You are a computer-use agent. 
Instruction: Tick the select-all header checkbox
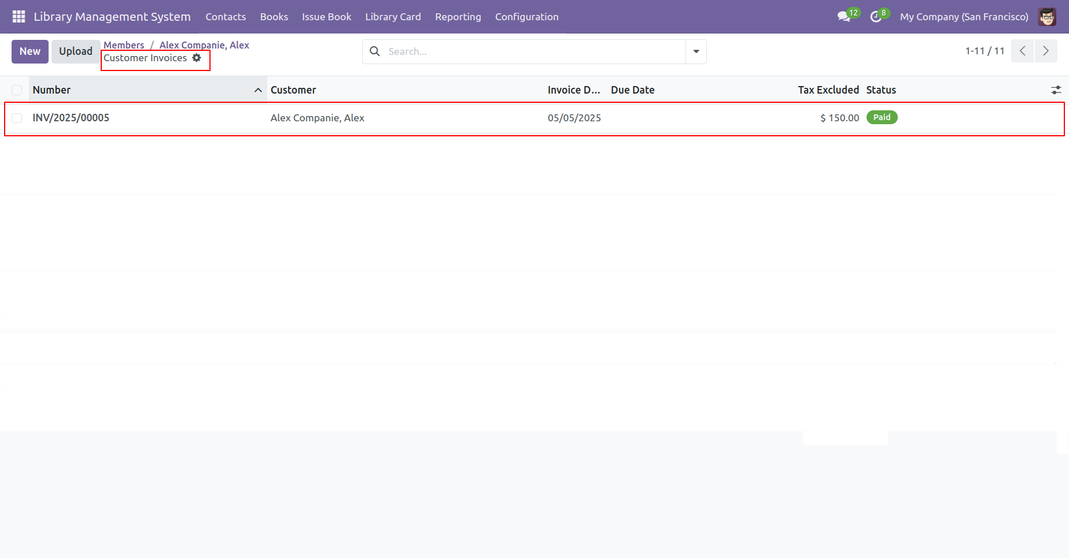17,90
